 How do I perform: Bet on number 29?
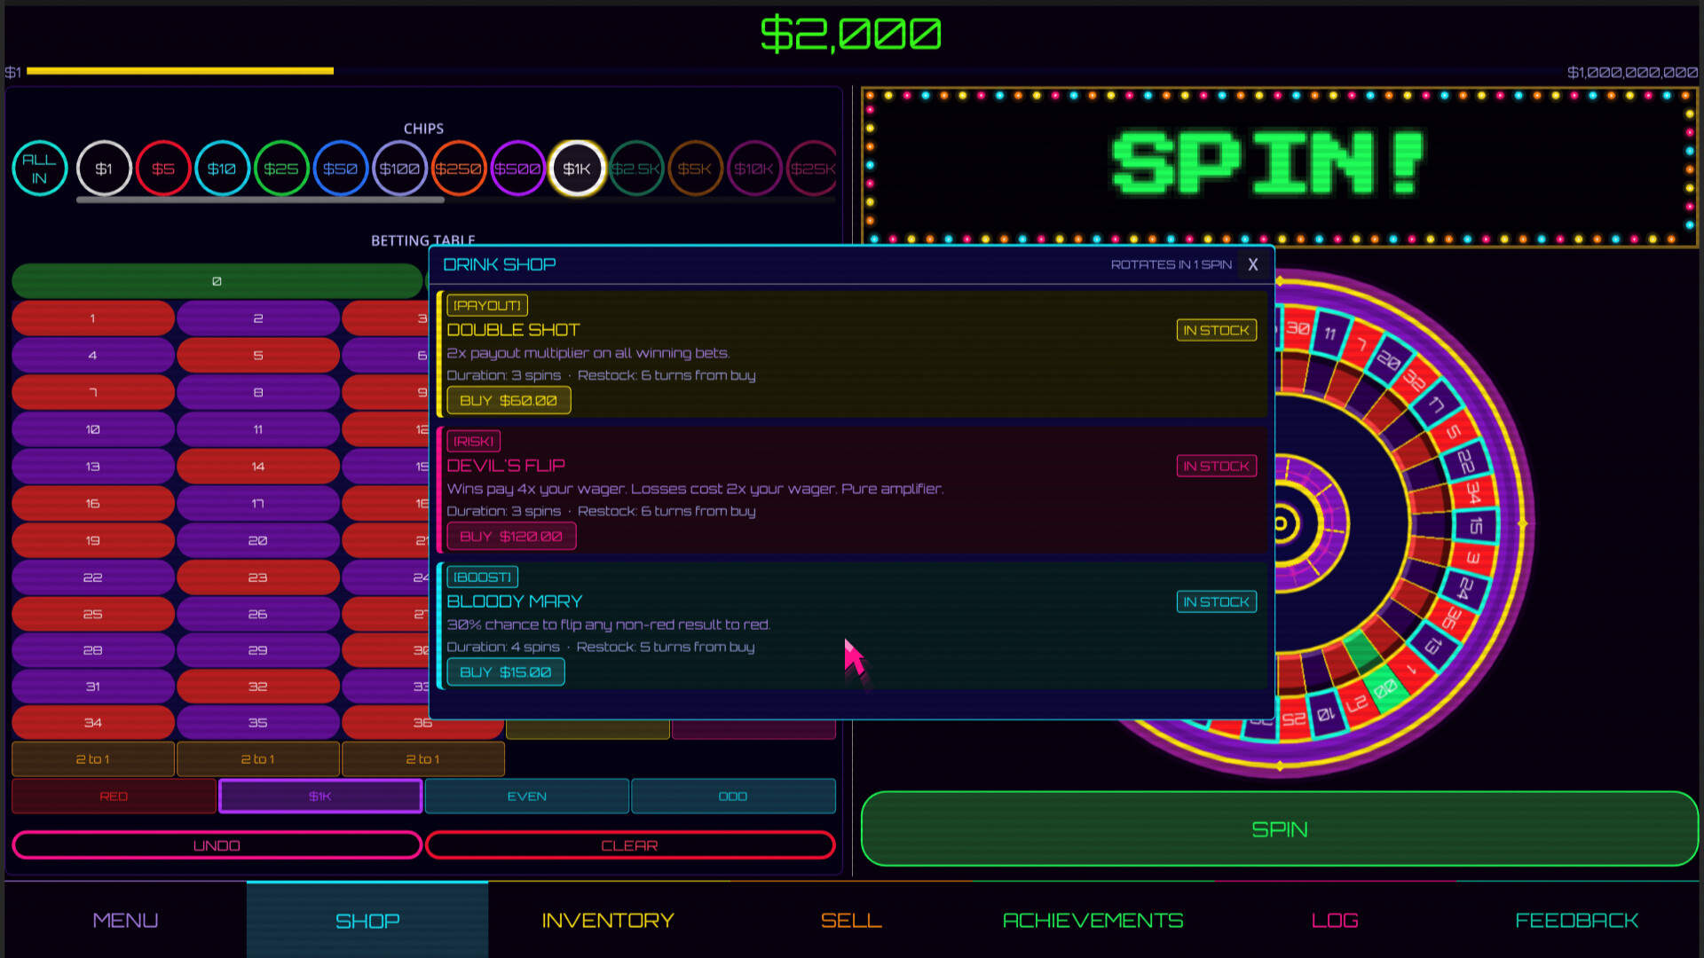258,650
